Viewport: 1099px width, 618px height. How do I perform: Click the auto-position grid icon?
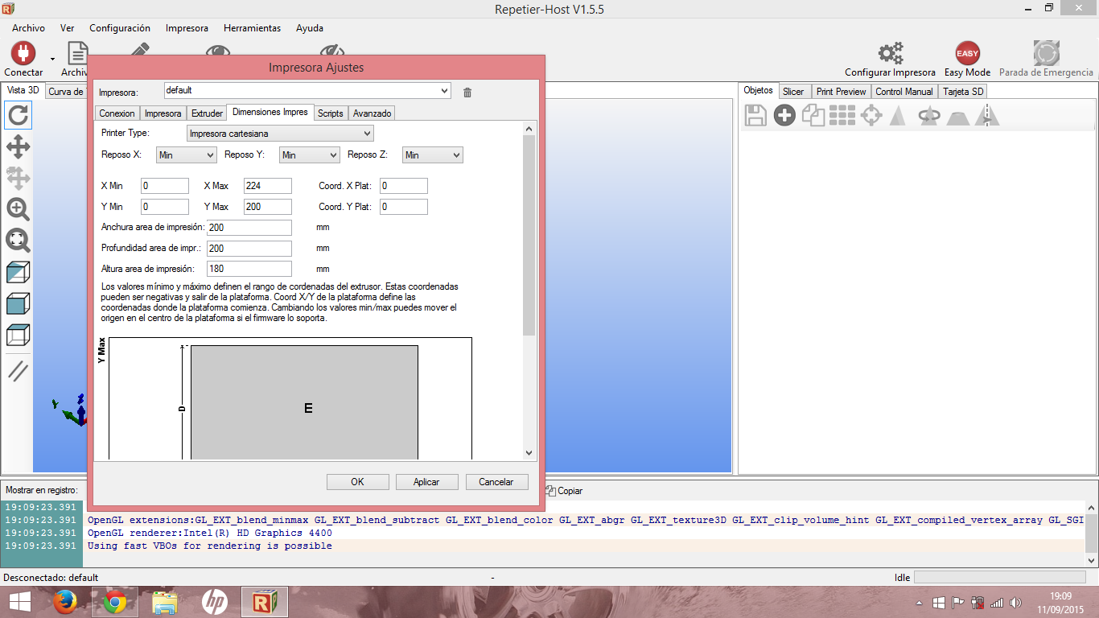click(842, 116)
